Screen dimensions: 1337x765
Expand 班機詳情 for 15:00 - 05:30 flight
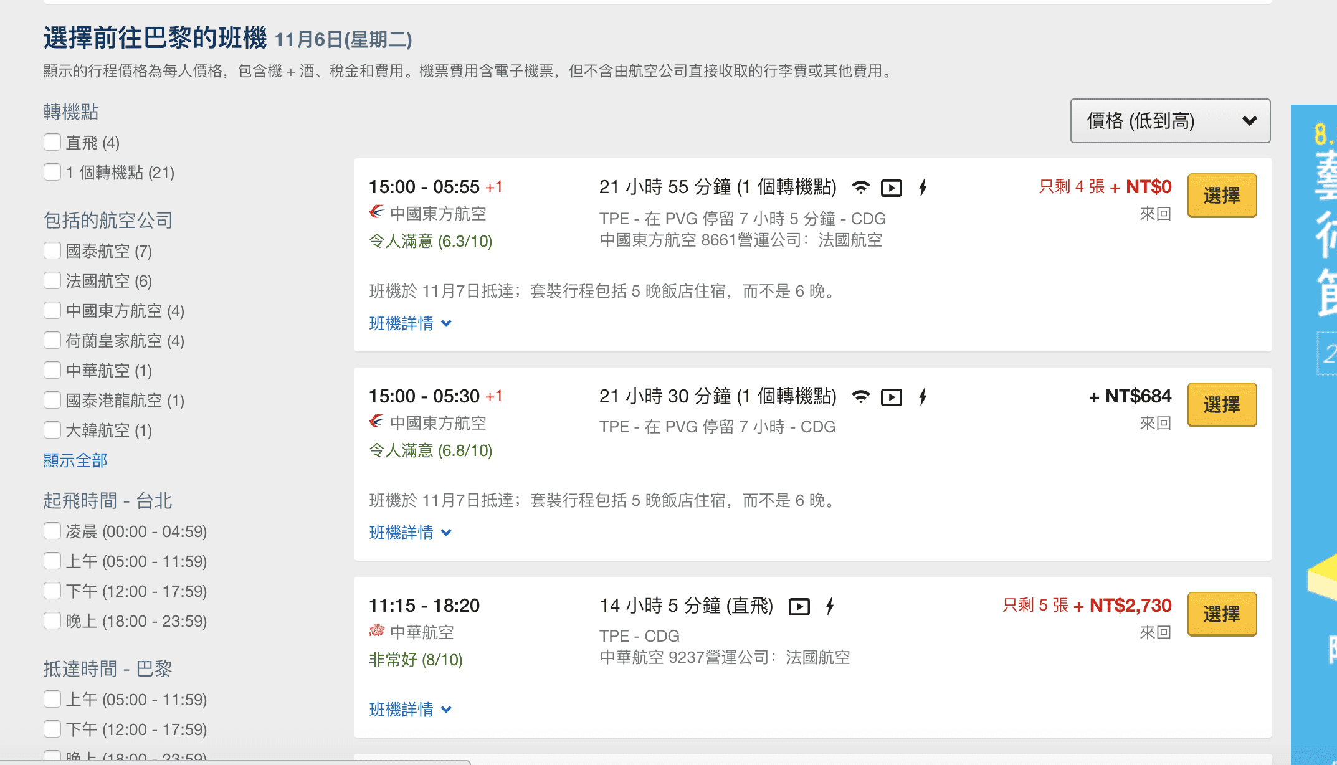[410, 533]
